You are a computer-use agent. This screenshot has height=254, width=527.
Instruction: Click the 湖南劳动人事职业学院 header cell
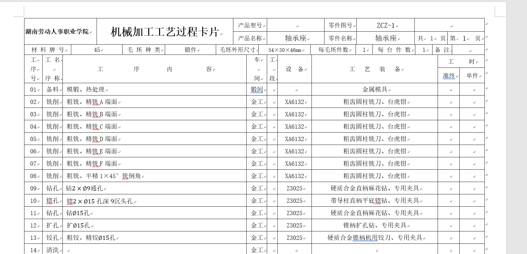(60, 31)
